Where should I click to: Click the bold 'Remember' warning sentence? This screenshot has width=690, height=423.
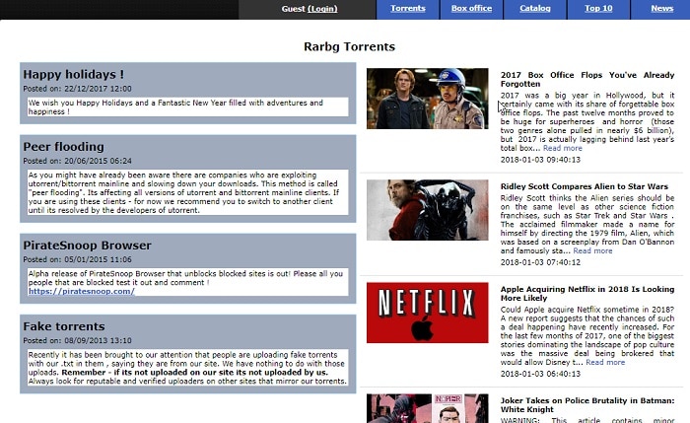coord(194,373)
